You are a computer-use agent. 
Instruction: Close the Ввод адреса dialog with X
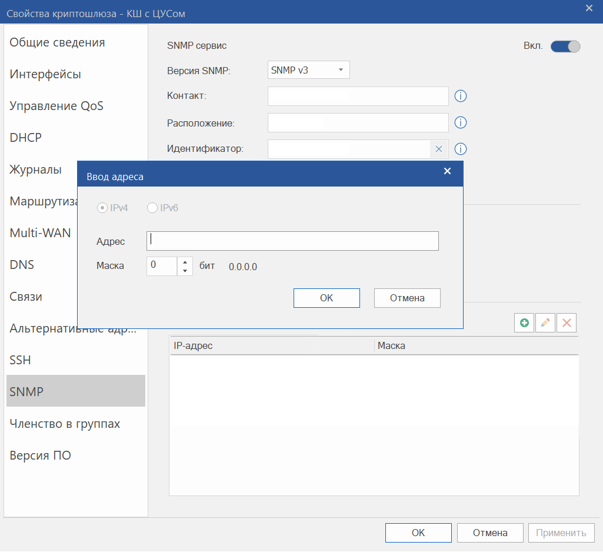pos(447,171)
